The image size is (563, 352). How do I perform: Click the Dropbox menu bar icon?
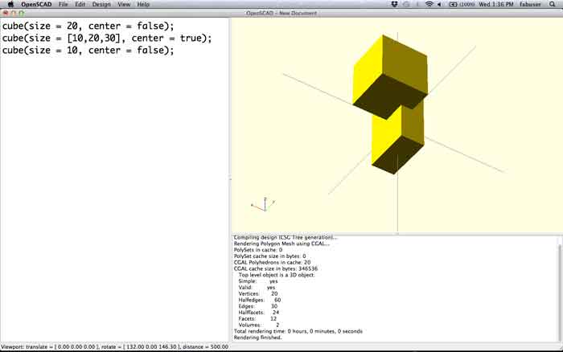(x=394, y=4)
